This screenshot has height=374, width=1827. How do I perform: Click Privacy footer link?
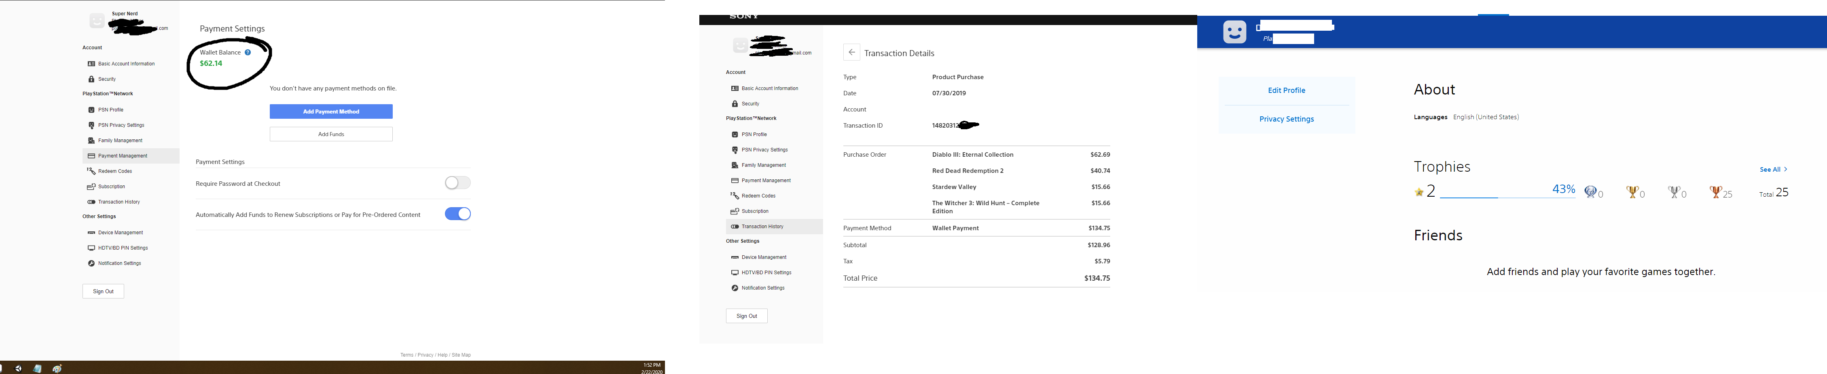[426, 355]
